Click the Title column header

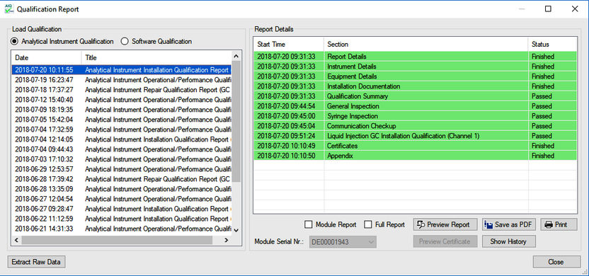click(x=156, y=57)
